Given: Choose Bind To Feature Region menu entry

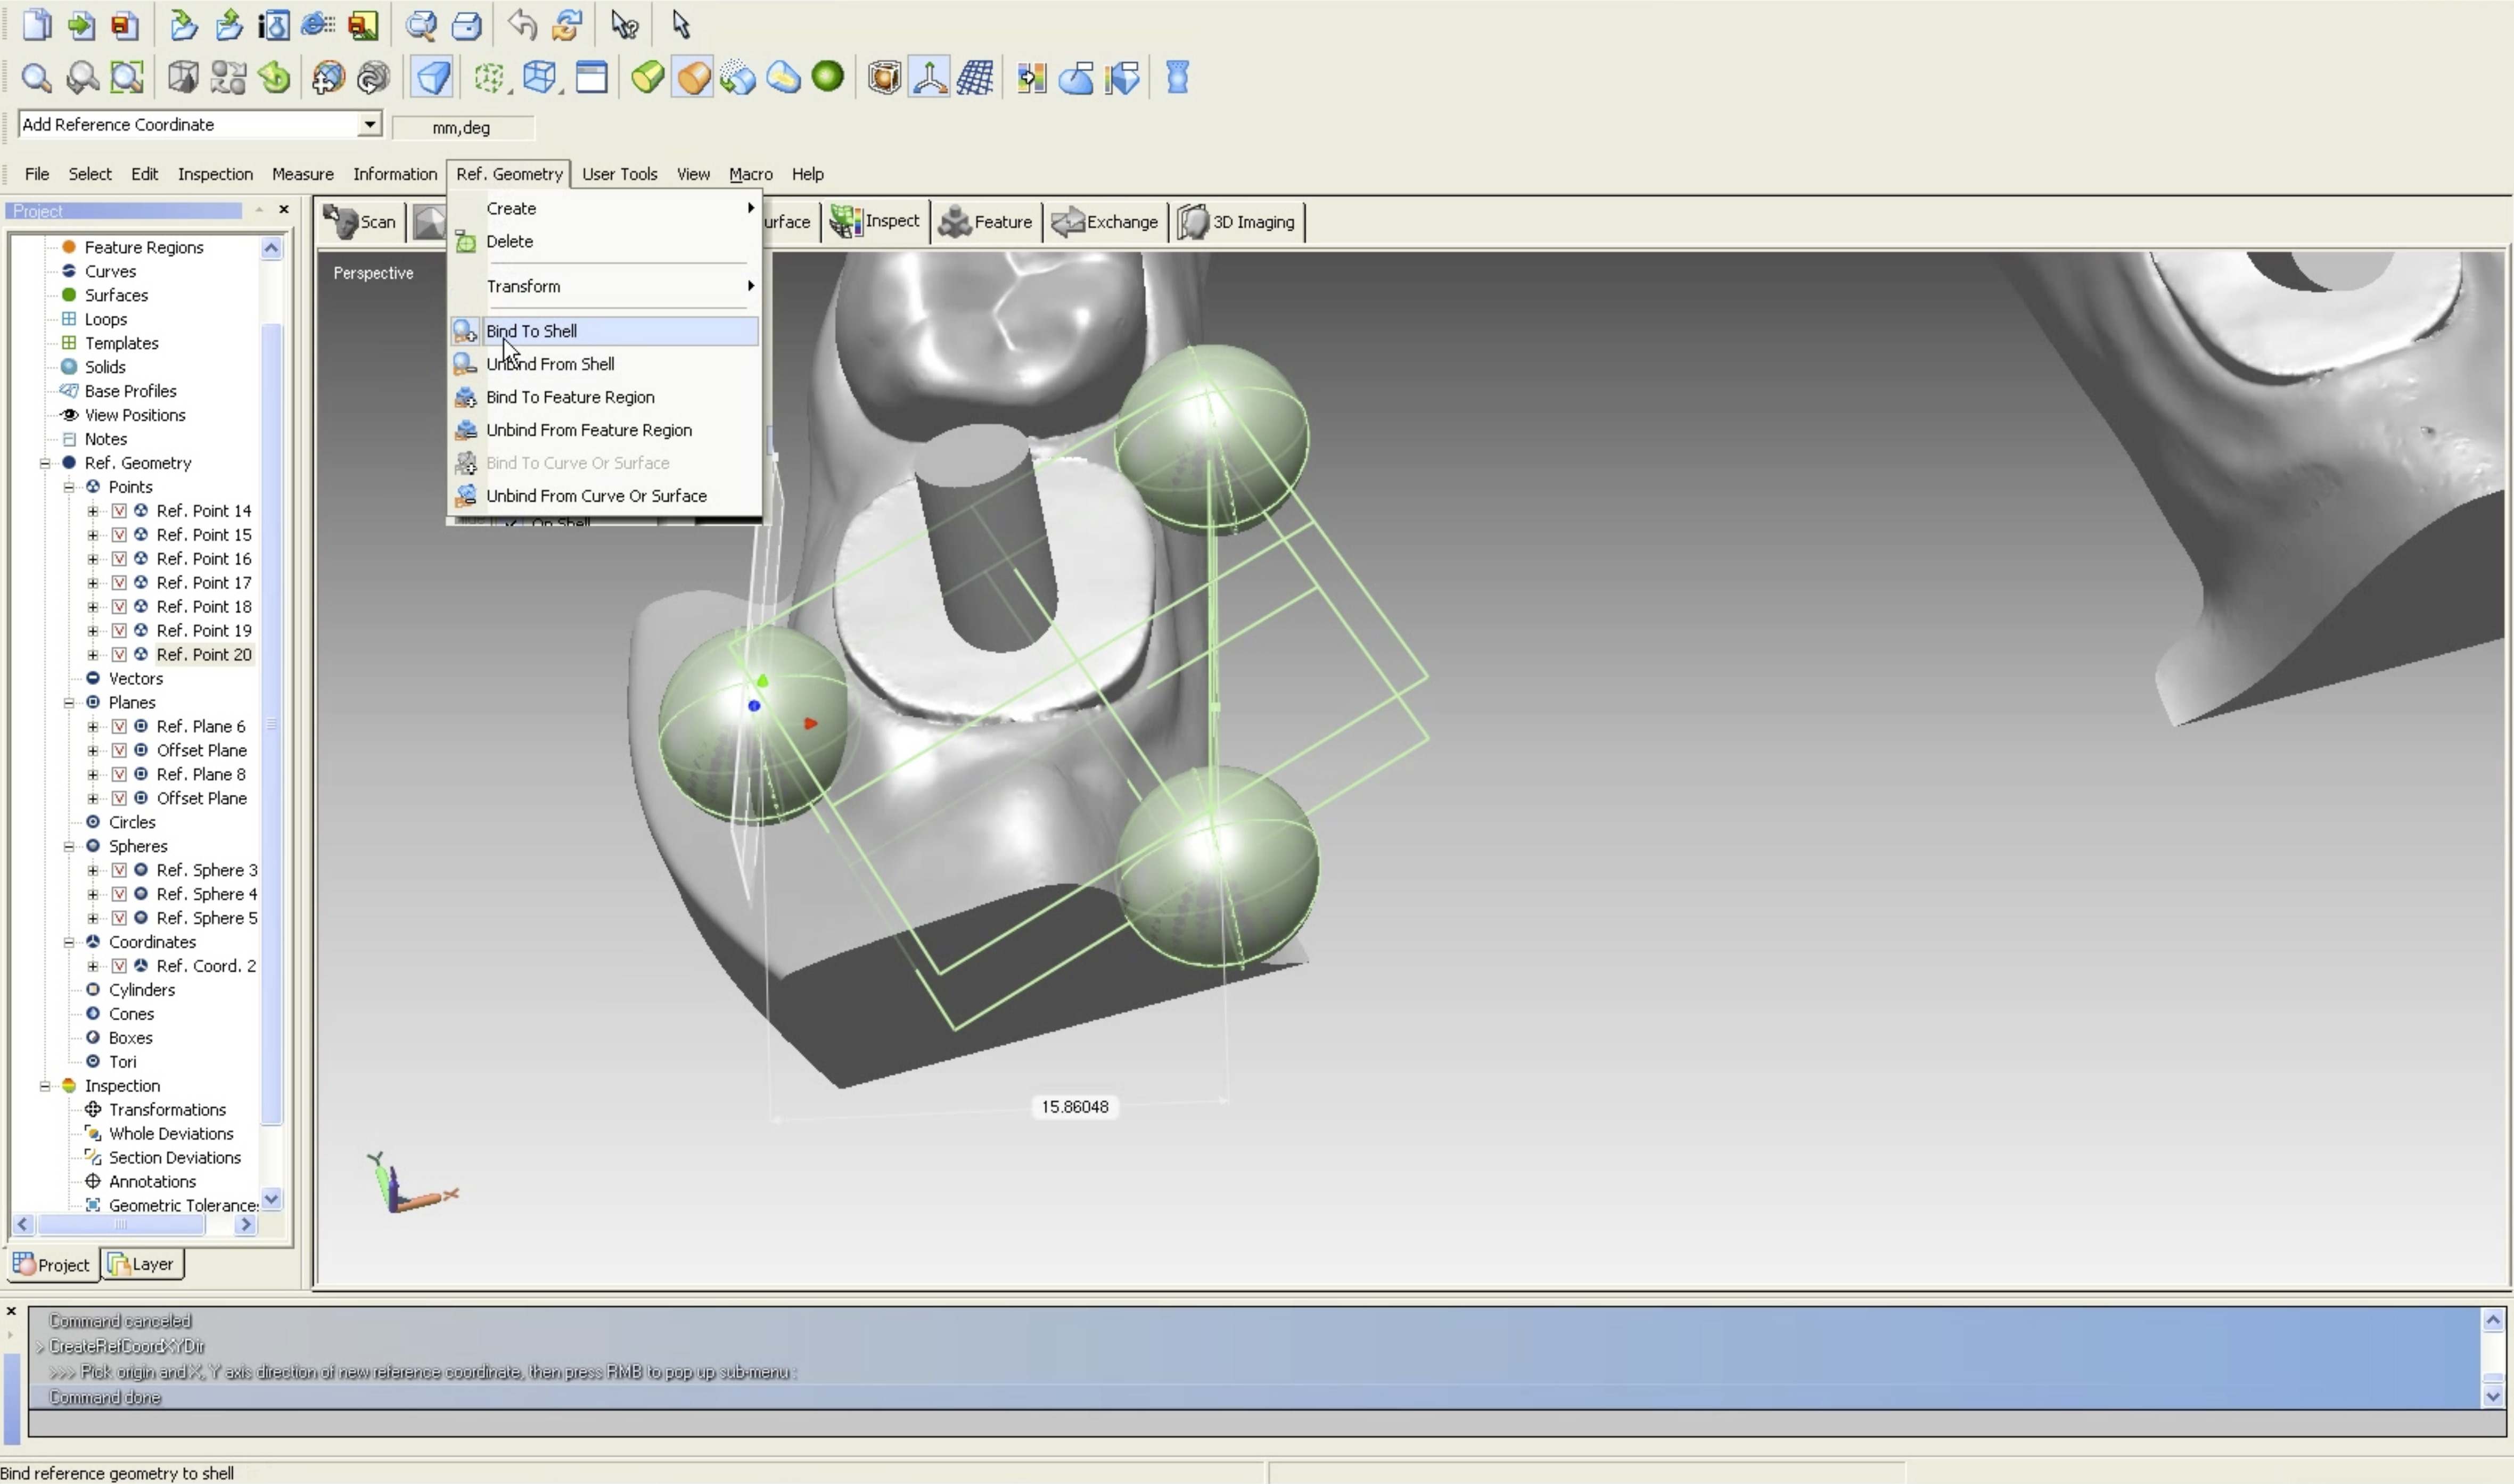Looking at the screenshot, I should tap(570, 397).
